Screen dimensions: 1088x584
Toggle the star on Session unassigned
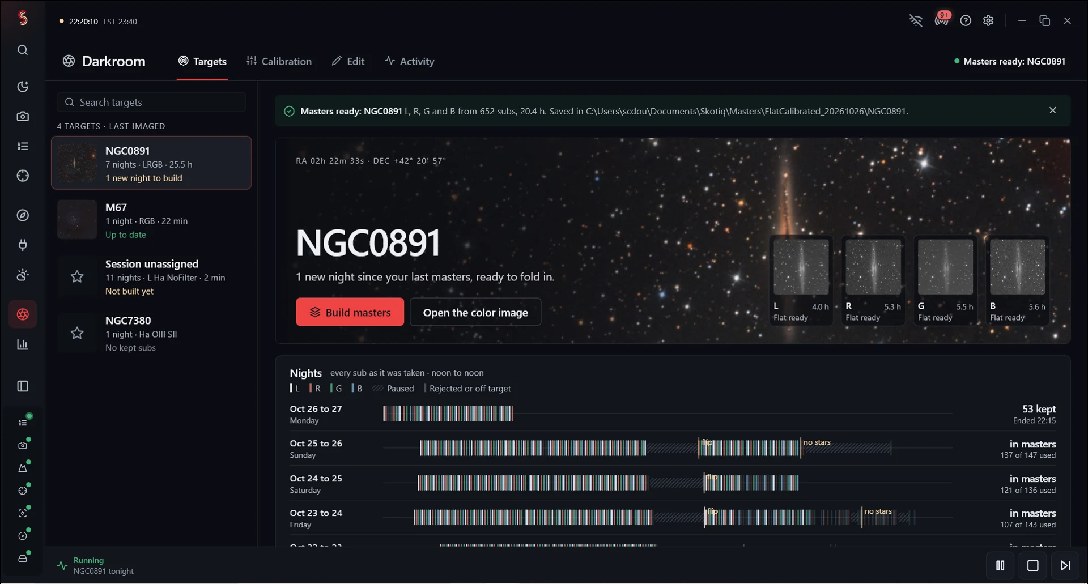pos(77,276)
